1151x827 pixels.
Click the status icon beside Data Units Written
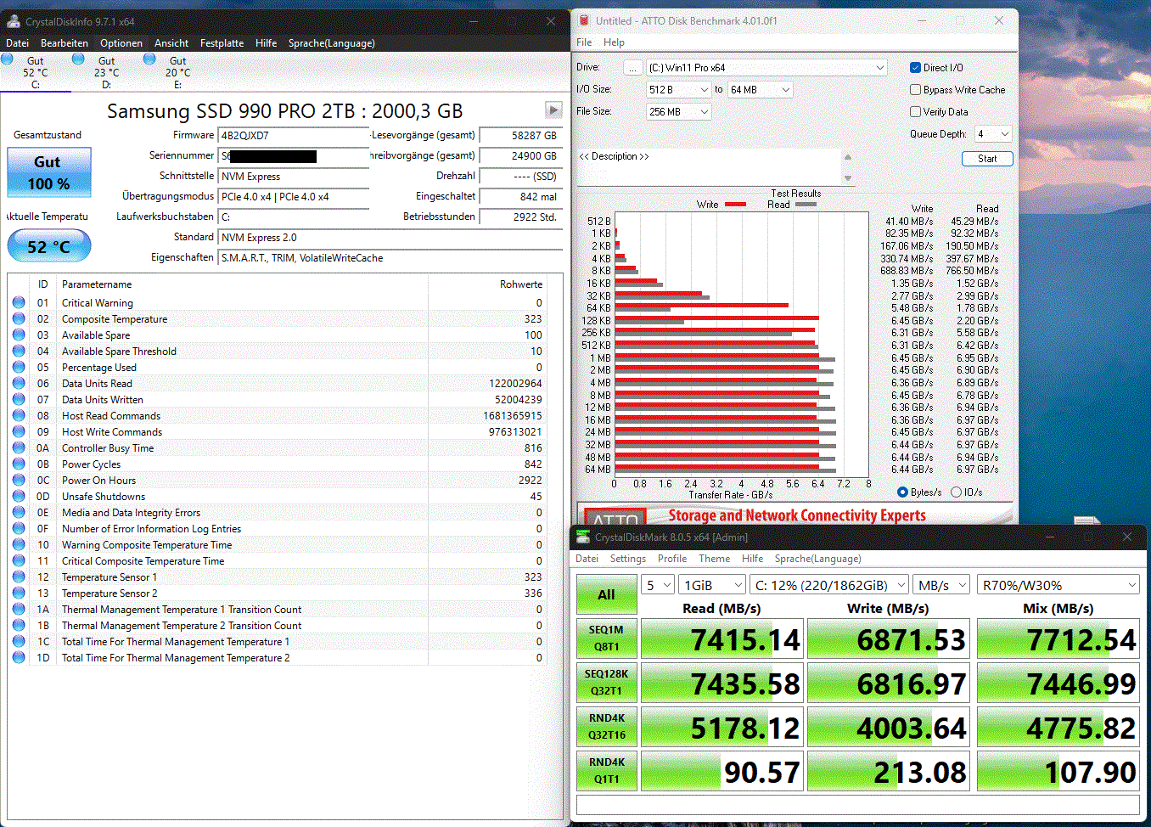(x=19, y=399)
